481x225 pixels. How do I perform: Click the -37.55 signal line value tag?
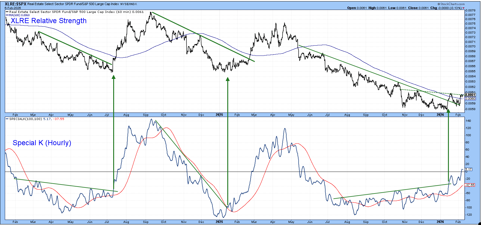[470, 185]
